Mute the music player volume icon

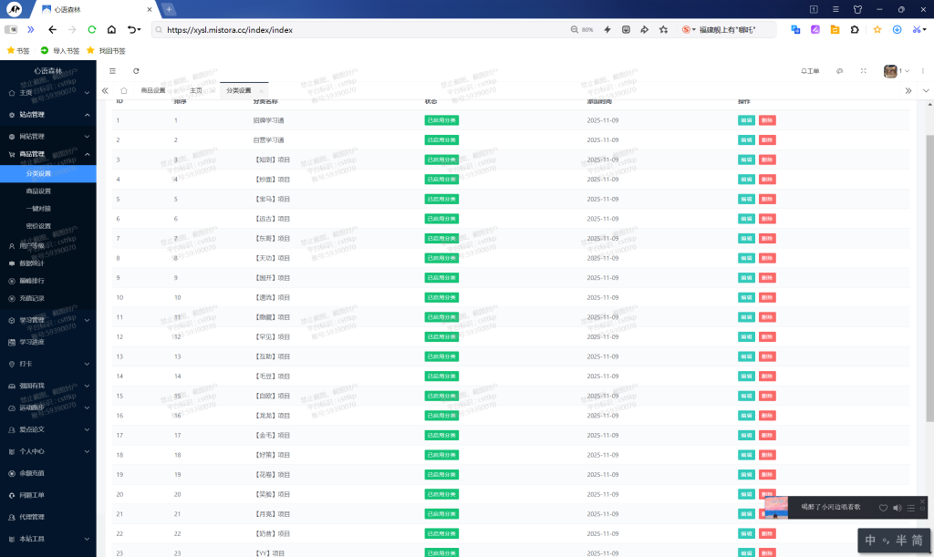[x=897, y=507]
